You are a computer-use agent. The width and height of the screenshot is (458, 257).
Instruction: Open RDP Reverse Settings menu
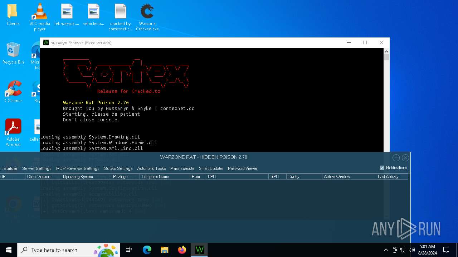click(78, 168)
